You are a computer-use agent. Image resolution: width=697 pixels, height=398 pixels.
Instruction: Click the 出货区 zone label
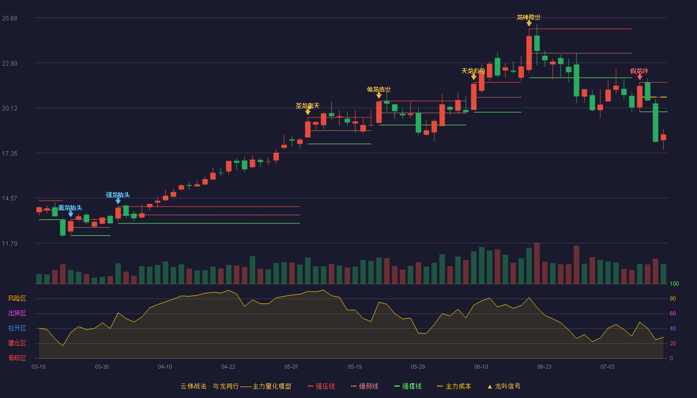(17, 313)
